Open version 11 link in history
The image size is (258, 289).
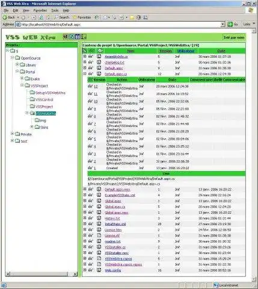[x=96, y=94]
